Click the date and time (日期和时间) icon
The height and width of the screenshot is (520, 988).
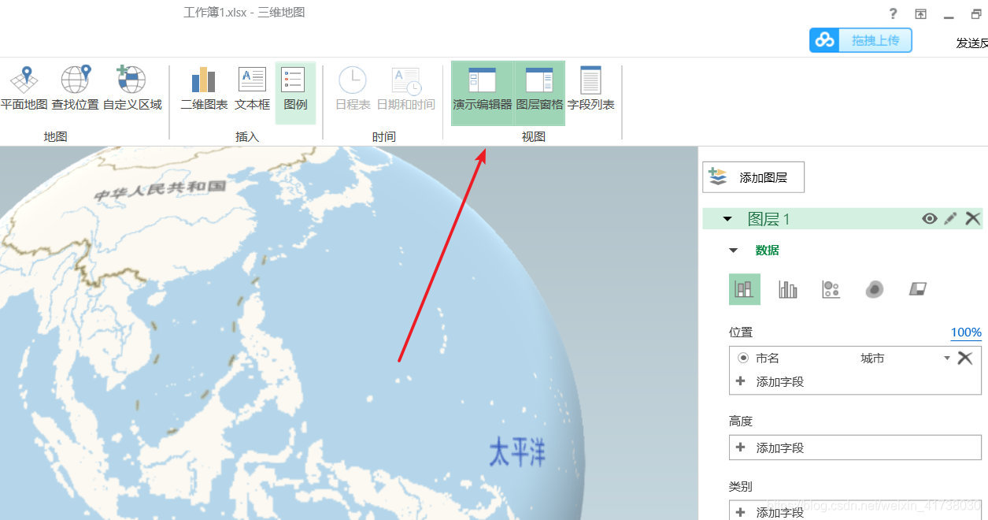(x=405, y=88)
